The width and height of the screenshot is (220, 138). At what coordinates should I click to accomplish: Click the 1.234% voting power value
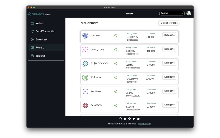pyautogui.click(x=129, y=65)
